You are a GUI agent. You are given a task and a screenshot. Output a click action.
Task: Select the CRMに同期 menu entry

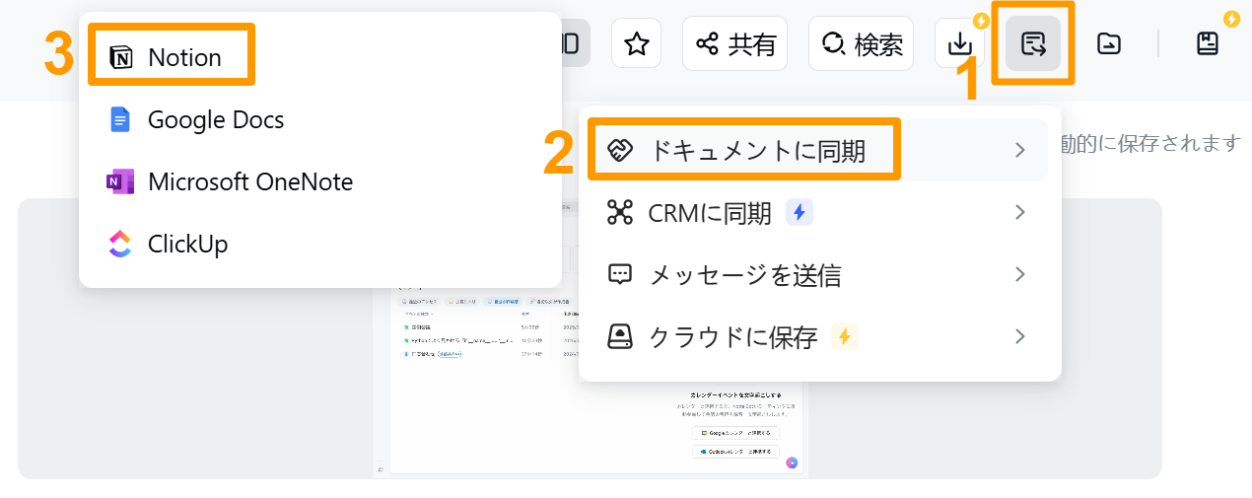point(819,212)
